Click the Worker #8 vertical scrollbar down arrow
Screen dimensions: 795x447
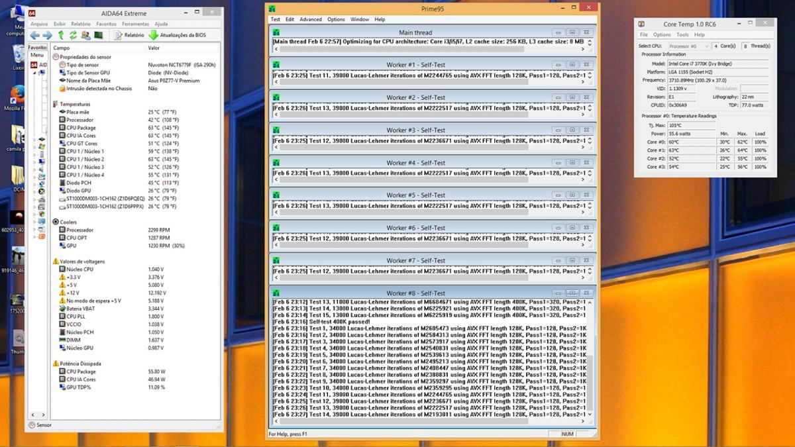(x=590, y=414)
